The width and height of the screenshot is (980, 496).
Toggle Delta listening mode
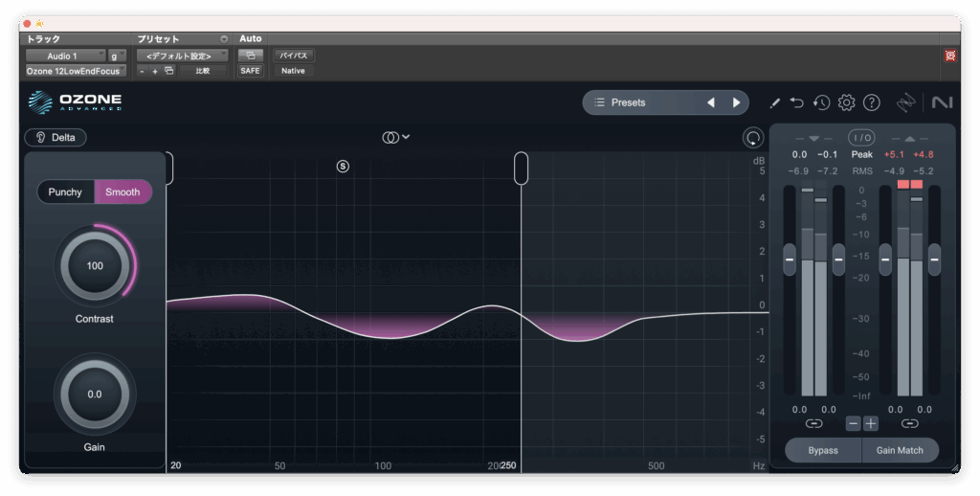tap(56, 137)
